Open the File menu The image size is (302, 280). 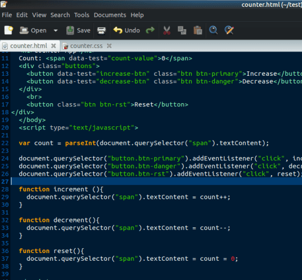(7, 15)
